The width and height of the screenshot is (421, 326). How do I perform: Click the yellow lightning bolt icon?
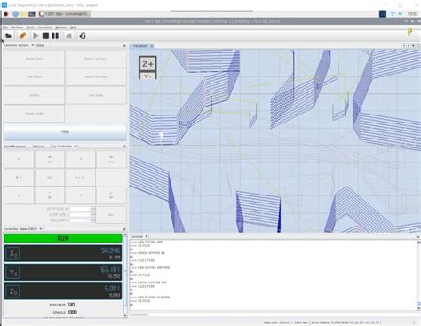409,32
